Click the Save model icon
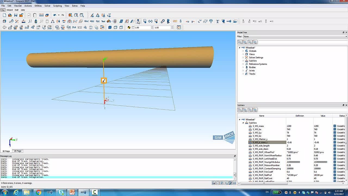 [x=16, y=15]
